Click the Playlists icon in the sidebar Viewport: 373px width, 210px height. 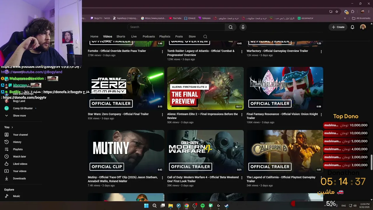pyautogui.click(x=6, y=149)
